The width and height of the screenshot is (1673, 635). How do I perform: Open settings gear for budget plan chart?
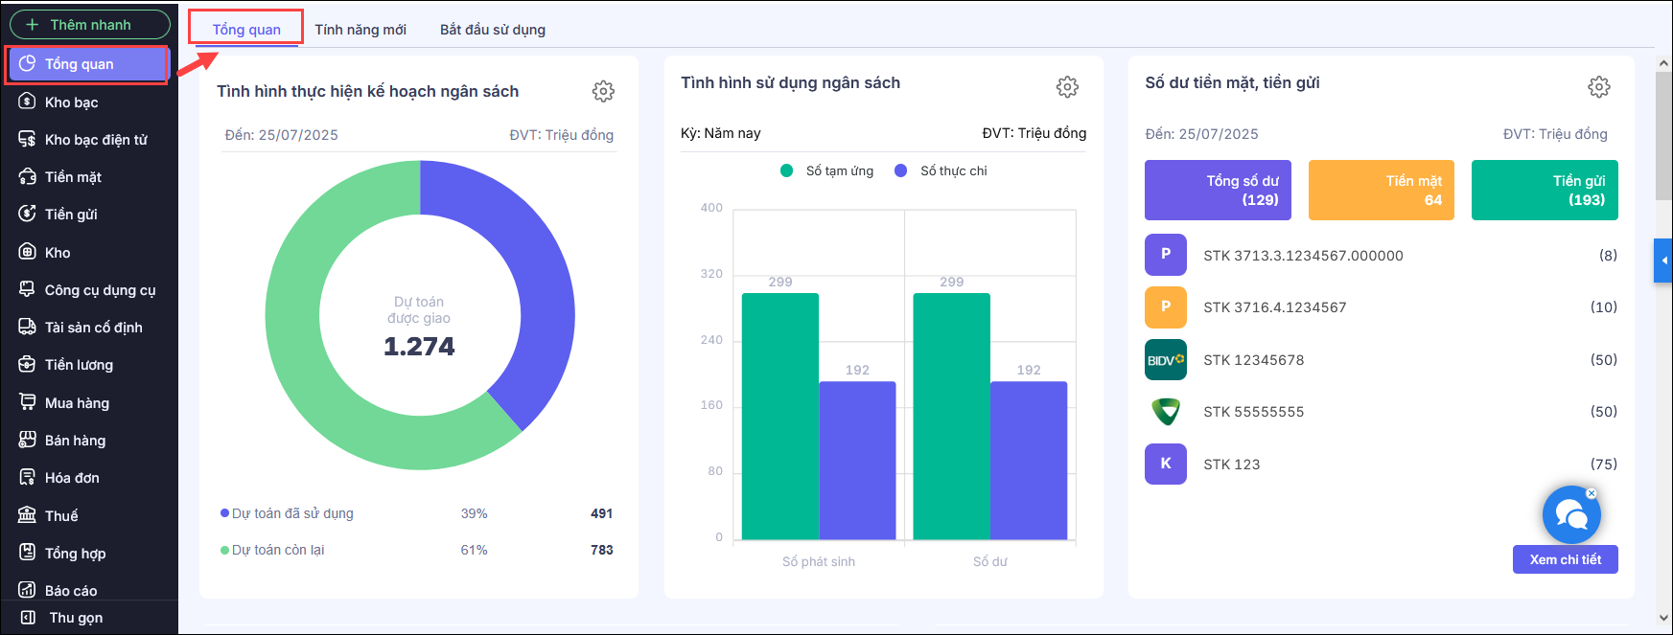(603, 91)
